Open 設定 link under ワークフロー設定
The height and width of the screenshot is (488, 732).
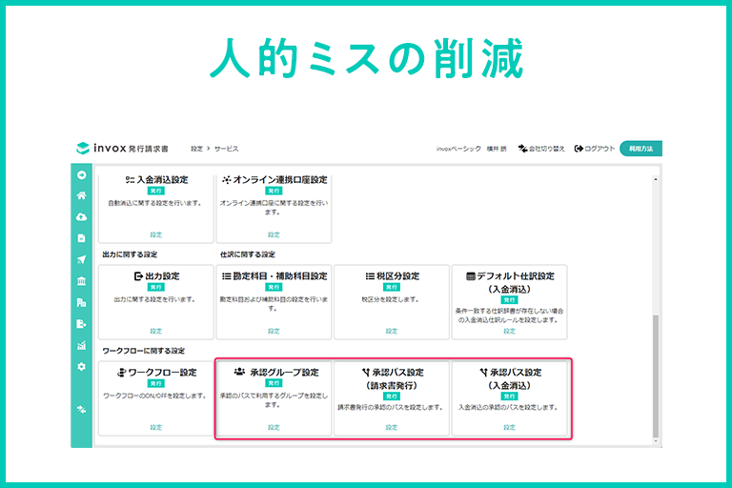coord(155,427)
